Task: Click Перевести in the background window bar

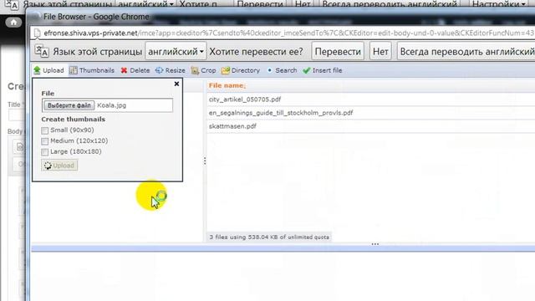Action: click(260, 4)
